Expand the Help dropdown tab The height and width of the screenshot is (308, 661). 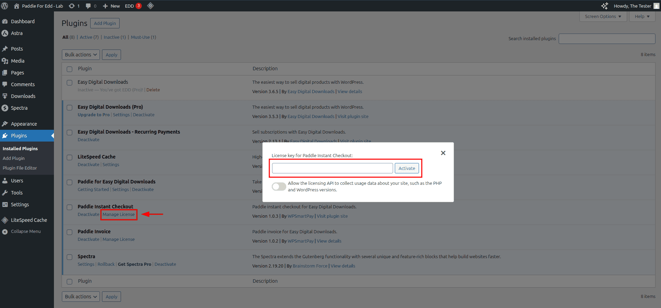(642, 17)
